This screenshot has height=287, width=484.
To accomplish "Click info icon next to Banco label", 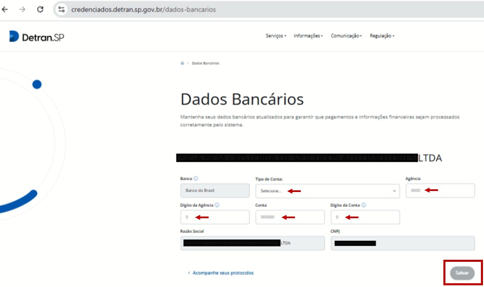I will [196, 178].
